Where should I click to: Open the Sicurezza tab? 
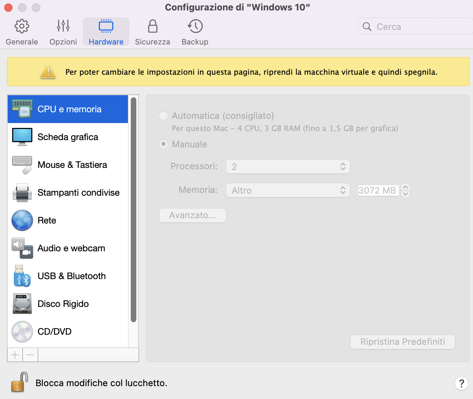tap(152, 32)
